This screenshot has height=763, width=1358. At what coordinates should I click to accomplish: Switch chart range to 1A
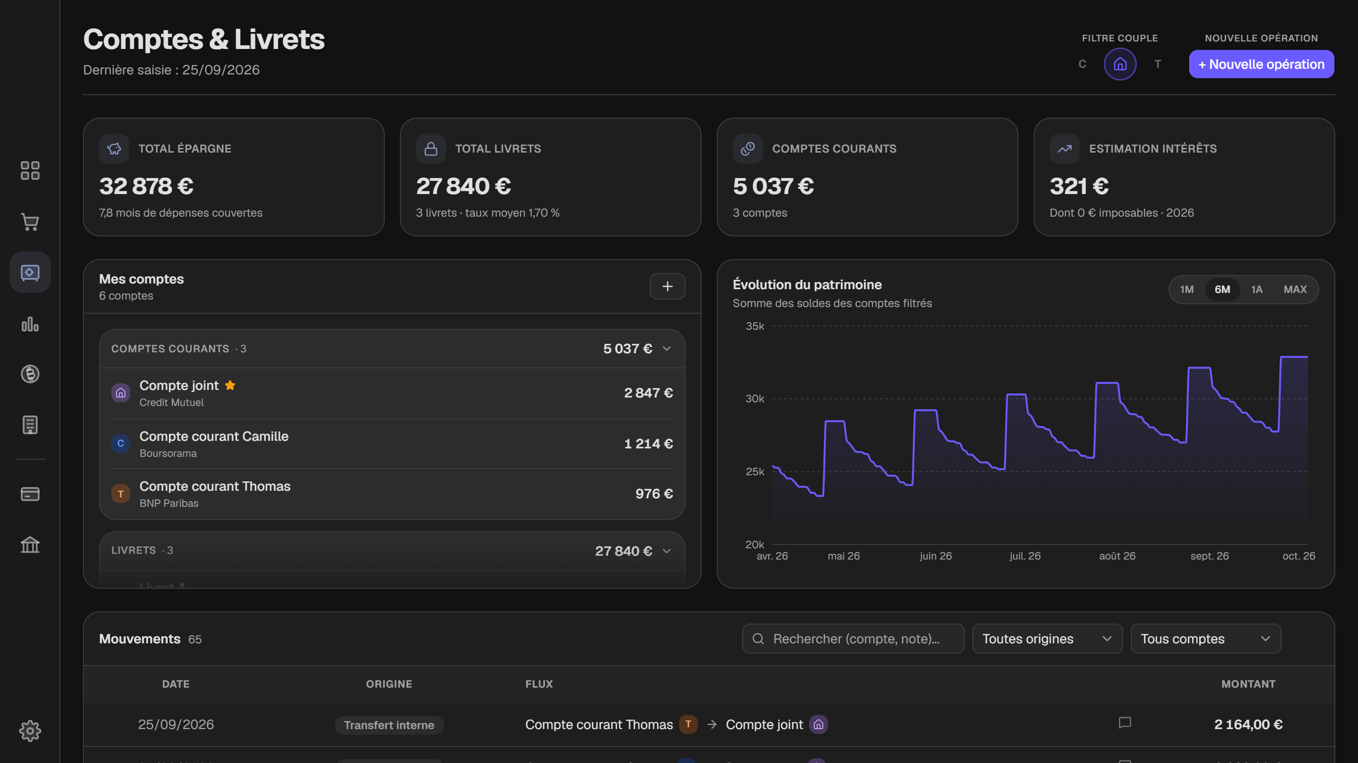coord(1257,290)
